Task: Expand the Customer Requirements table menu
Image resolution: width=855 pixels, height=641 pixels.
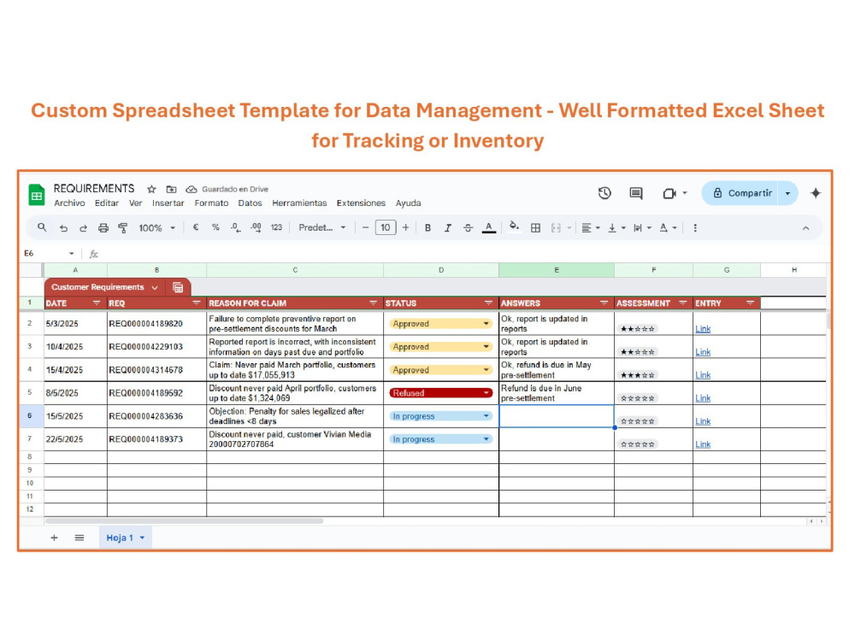Action: click(155, 288)
